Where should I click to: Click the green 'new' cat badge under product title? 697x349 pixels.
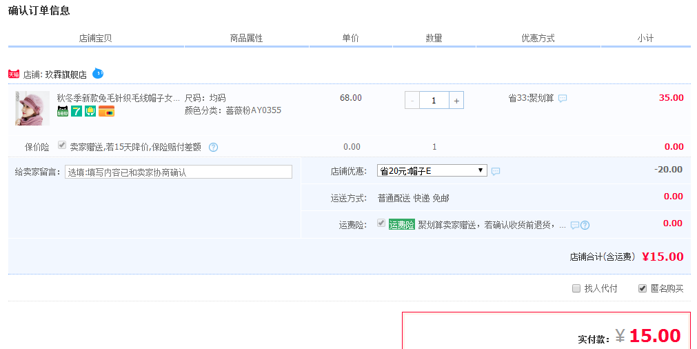click(63, 111)
